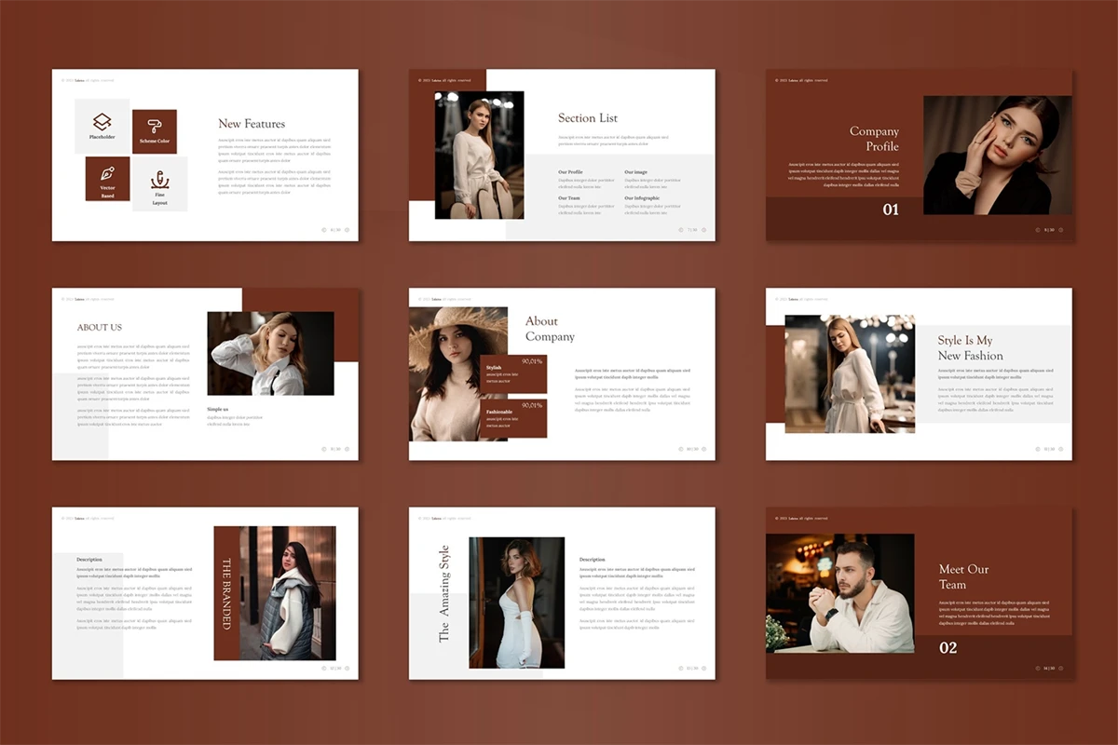This screenshot has height=745, width=1118.
Task: Click next arrow on New Features slide
Action: pos(347,229)
